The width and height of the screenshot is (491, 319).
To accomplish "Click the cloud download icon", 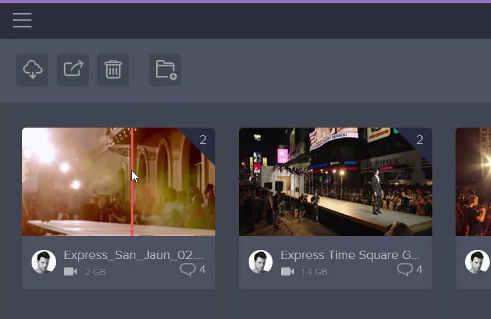I will (32, 69).
